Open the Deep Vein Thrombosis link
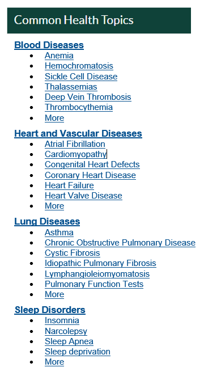 (x=88, y=97)
